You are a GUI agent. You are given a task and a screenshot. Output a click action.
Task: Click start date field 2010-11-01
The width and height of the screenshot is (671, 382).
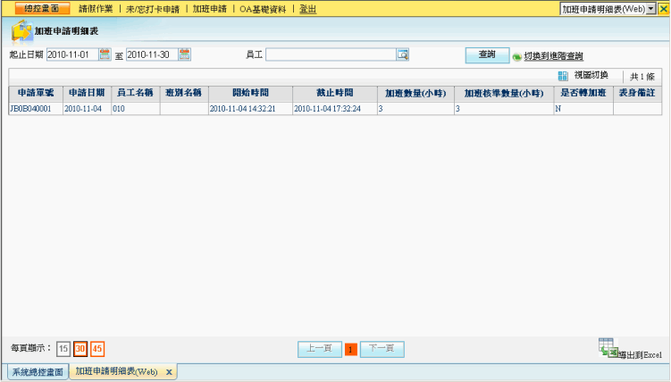[72, 54]
